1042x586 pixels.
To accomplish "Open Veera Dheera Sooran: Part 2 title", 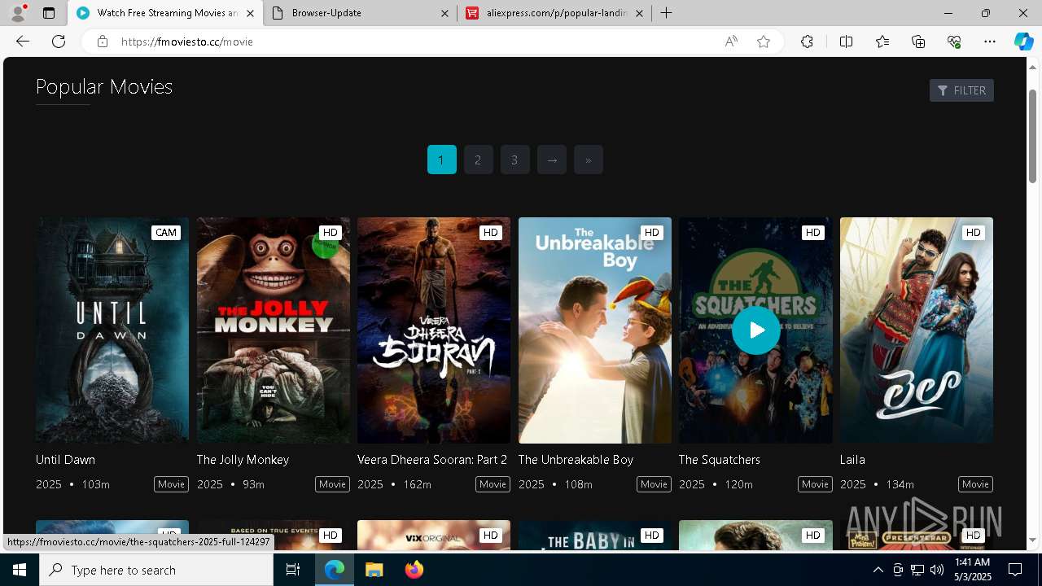I will point(432,460).
